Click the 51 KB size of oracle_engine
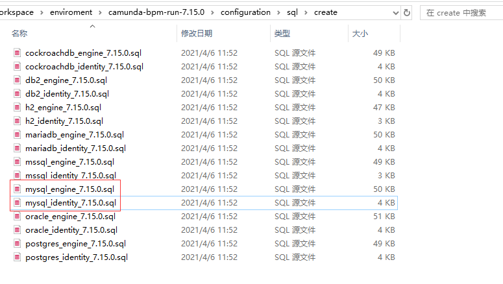The image size is (503, 284). click(x=384, y=217)
